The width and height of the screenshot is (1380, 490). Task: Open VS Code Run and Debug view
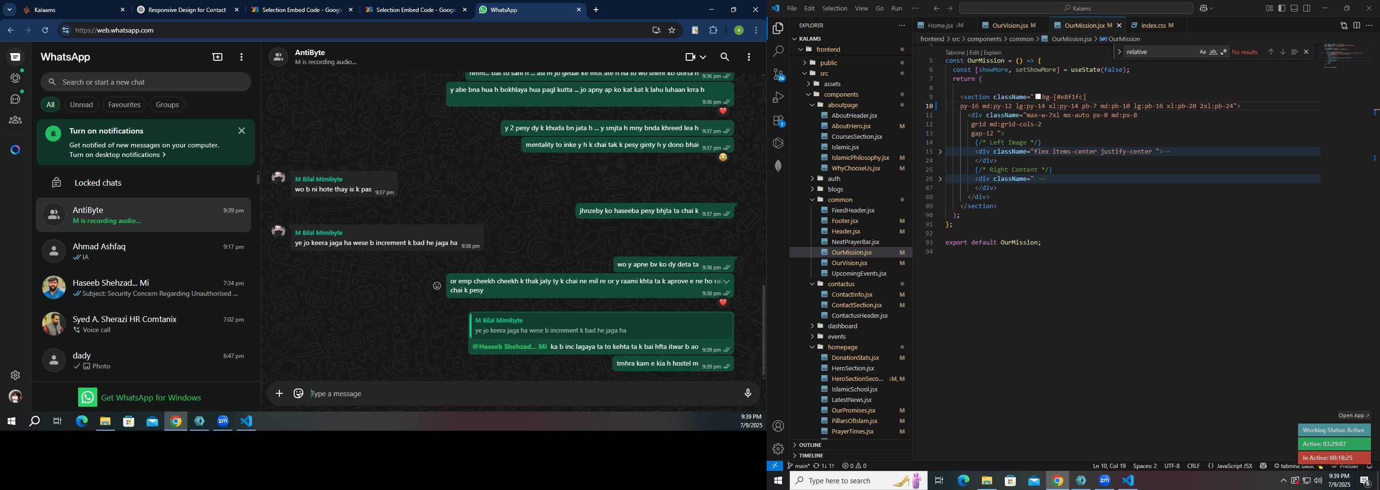tap(778, 97)
